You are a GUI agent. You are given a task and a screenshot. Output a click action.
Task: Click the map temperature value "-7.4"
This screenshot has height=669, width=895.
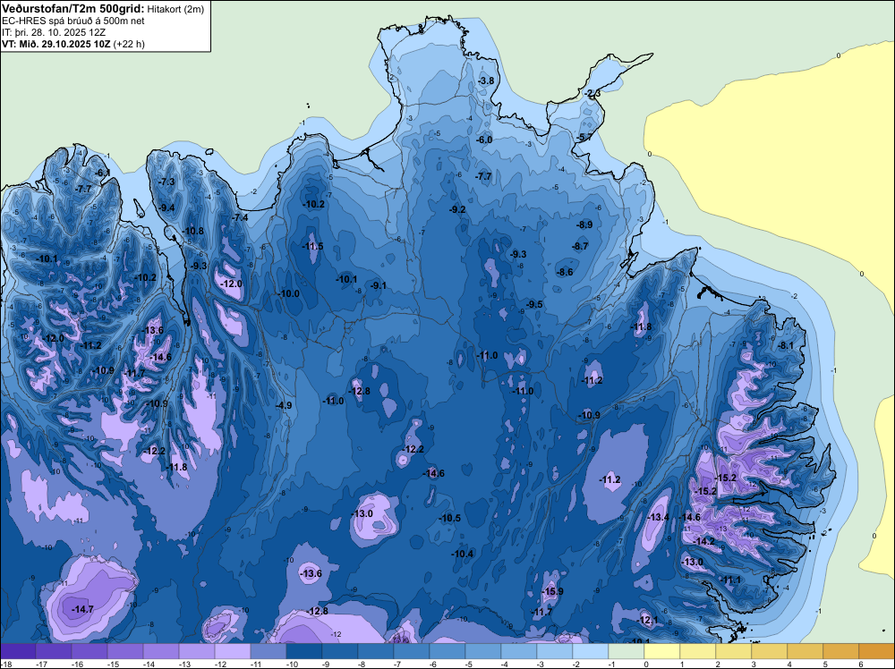coord(240,218)
